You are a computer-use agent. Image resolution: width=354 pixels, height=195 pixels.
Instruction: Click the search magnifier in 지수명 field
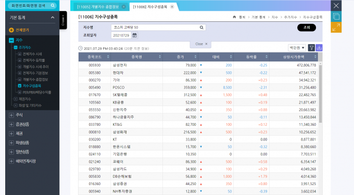click(x=201, y=28)
